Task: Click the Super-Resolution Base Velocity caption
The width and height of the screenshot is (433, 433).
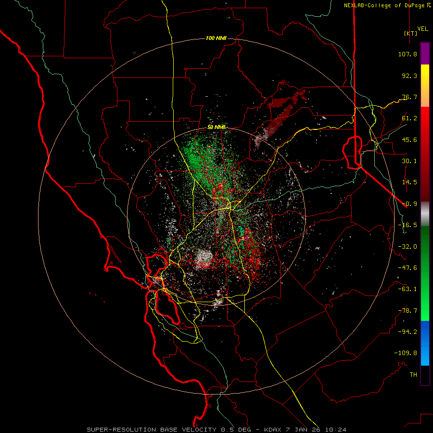Action: point(216,430)
